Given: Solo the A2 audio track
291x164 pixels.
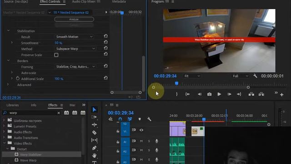Looking at the screenshot, I should pos(149,150).
